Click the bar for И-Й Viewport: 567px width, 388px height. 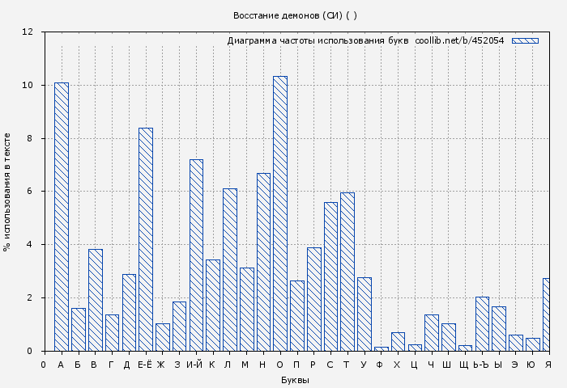click(x=196, y=255)
